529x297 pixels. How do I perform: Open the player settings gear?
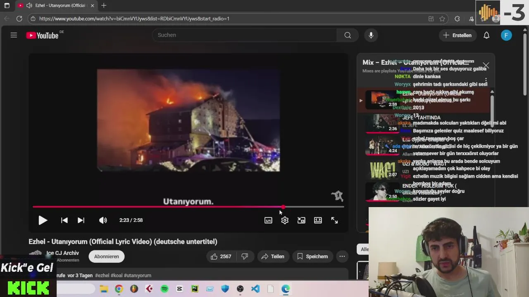tap(285, 220)
